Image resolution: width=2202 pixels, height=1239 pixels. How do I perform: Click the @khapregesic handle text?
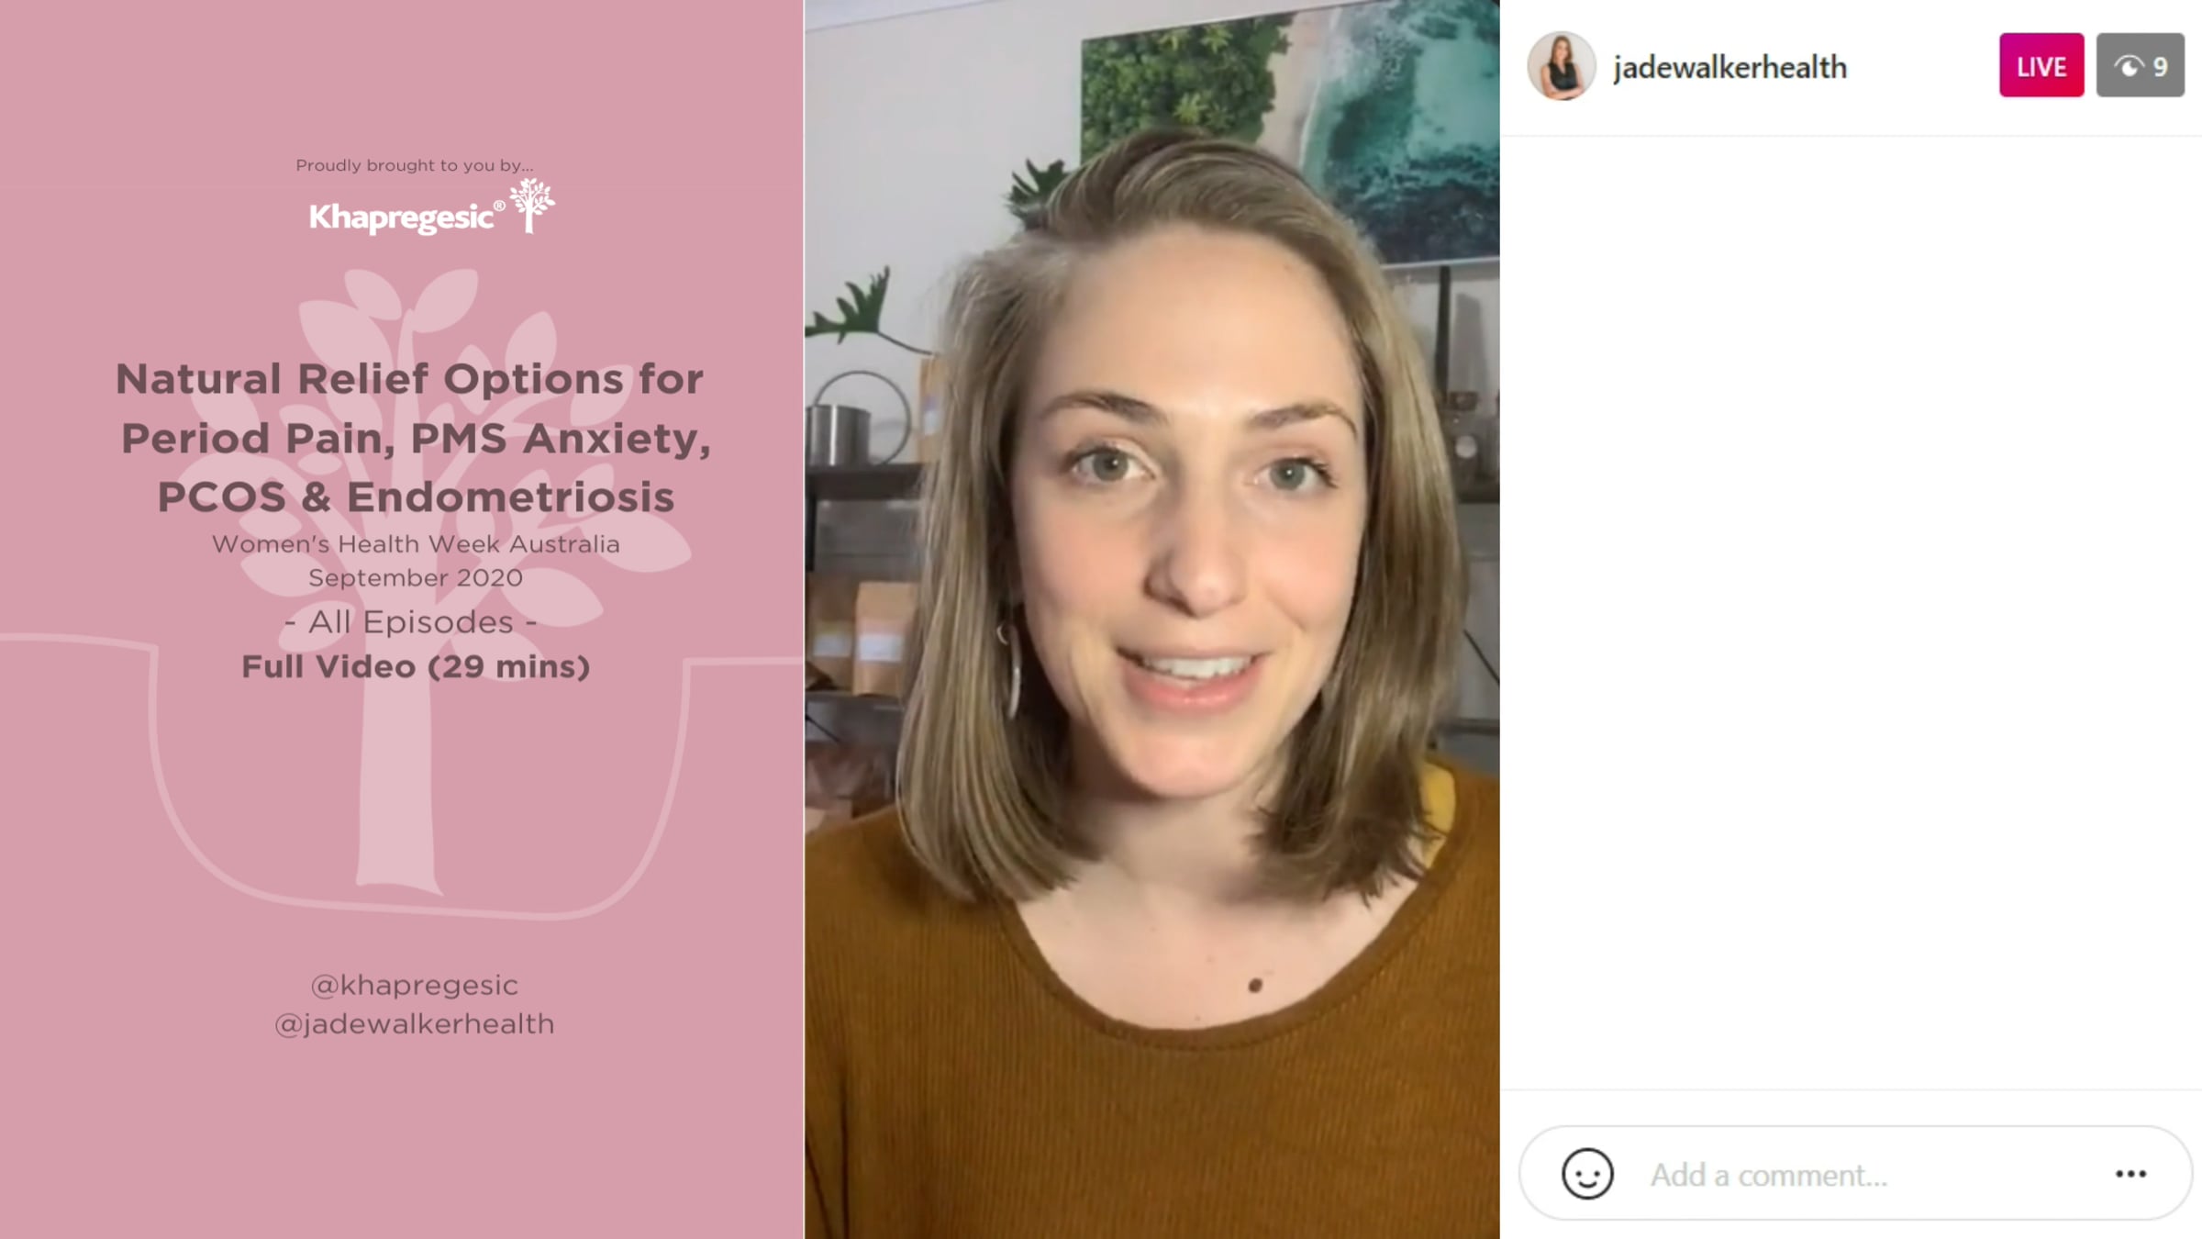pyautogui.click(x=415, y=986)
